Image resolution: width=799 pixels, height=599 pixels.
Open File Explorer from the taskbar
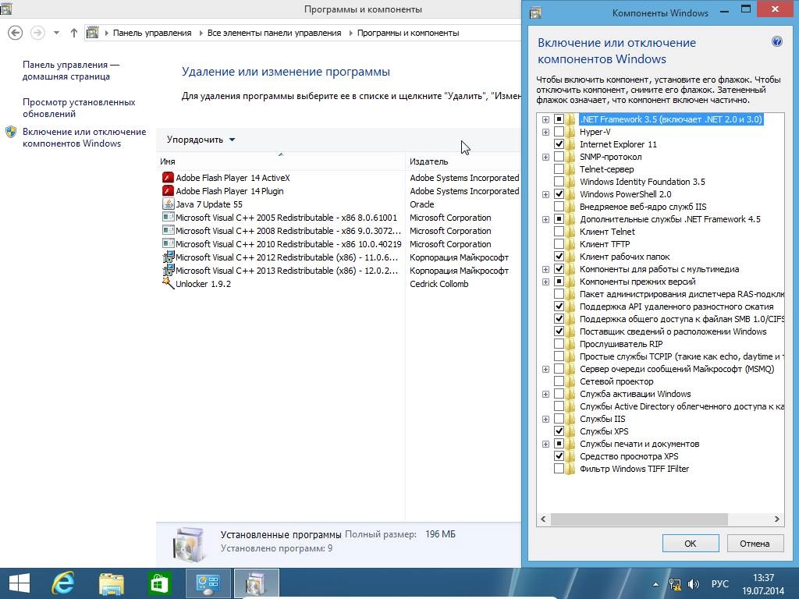click(111, 583)
